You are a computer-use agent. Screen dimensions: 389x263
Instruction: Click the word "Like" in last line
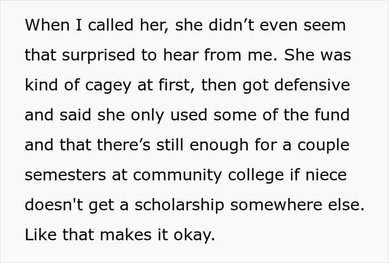[x=41, y=235]
